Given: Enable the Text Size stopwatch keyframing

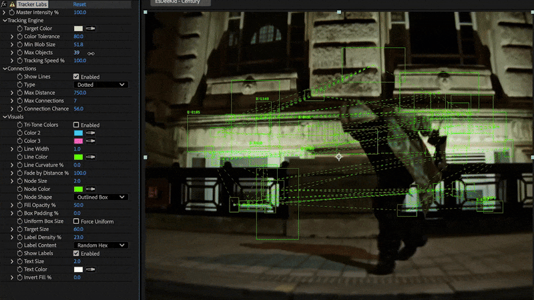Looking at the screenshot, I should [19, 261].
